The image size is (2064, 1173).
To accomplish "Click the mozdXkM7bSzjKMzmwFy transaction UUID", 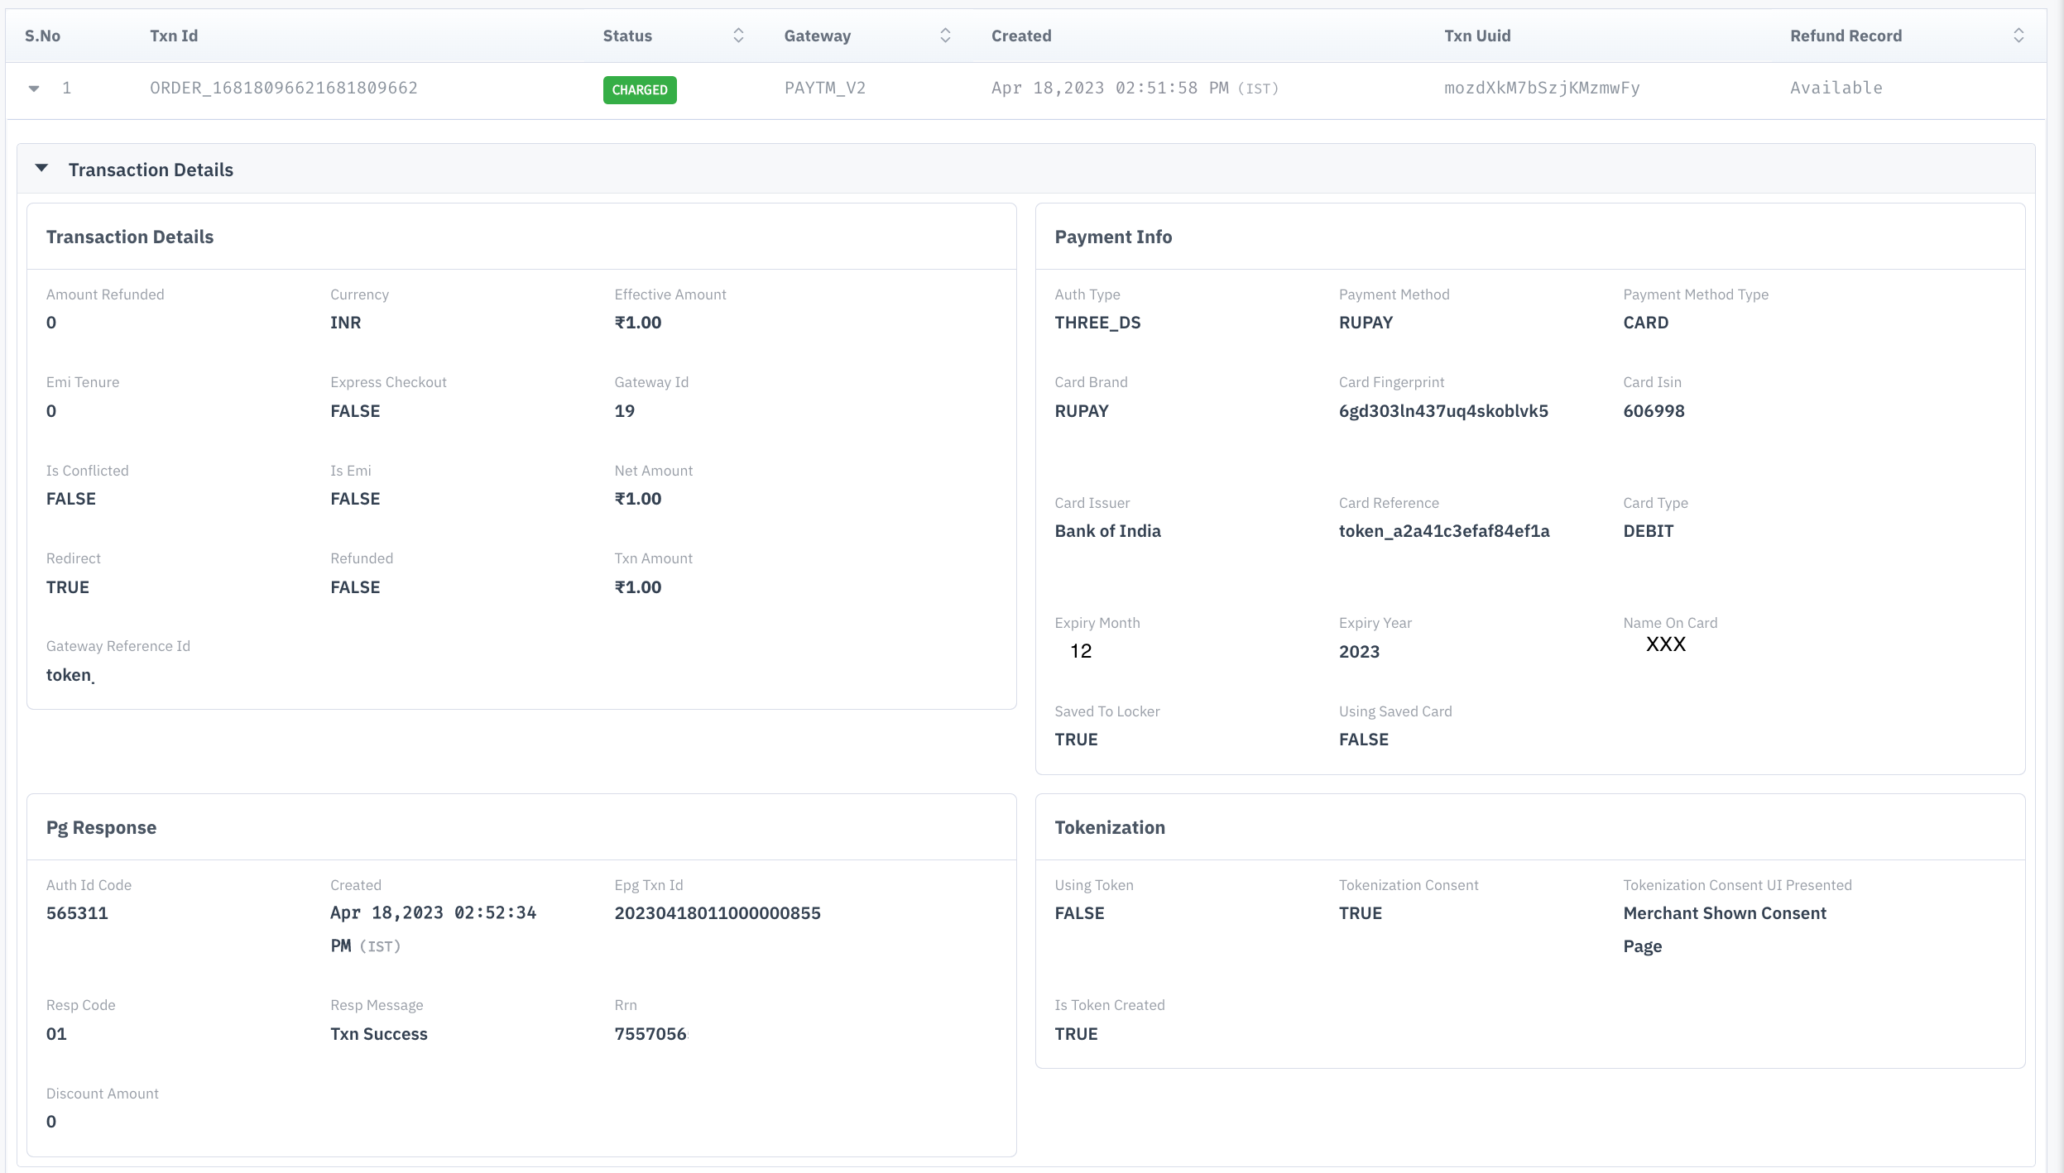I will pyautogui.click(x=1542, y=88).
